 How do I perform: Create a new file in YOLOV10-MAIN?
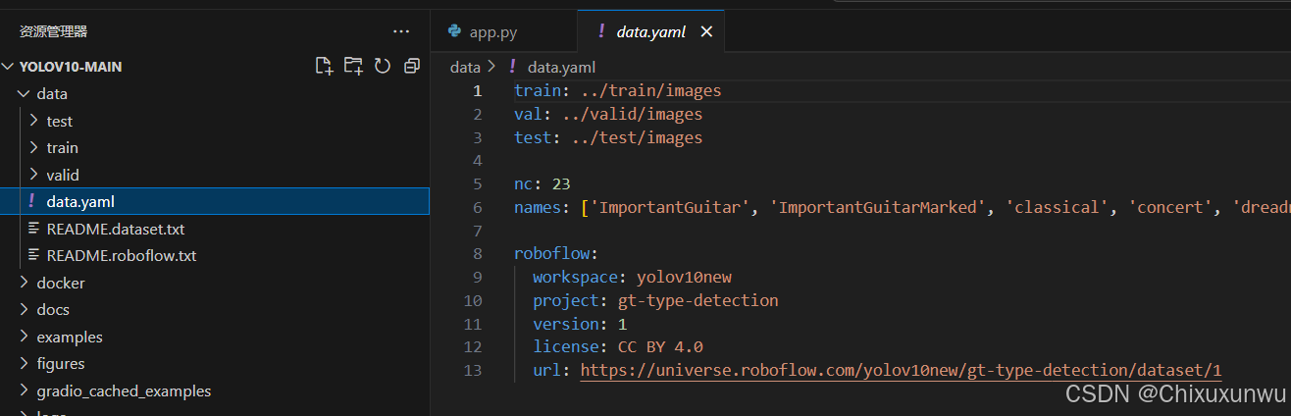(324, 66)
